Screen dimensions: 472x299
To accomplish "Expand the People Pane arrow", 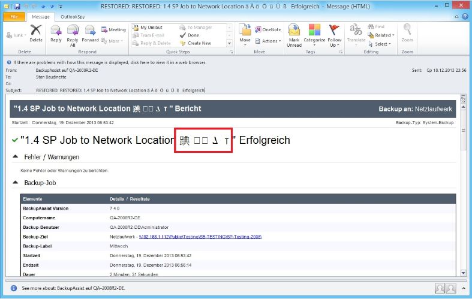I will [x=464, y=288].
